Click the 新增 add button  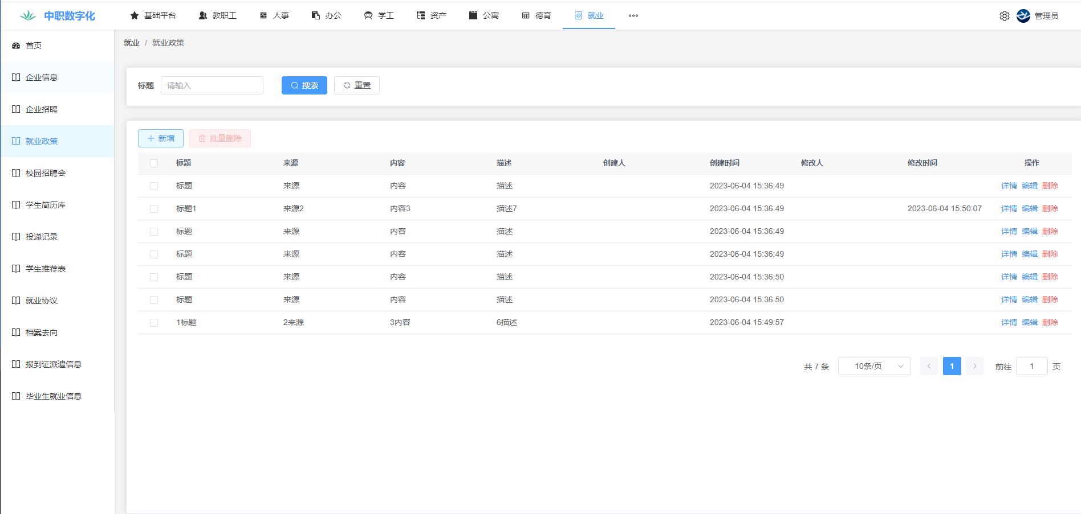[x=160, y=138]
